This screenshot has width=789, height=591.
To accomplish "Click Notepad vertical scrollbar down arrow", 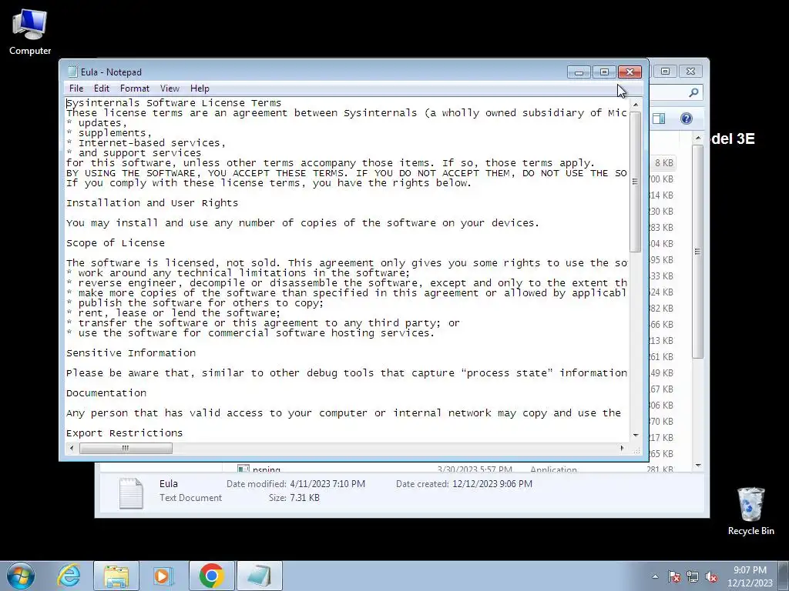I will coord(636,436).
